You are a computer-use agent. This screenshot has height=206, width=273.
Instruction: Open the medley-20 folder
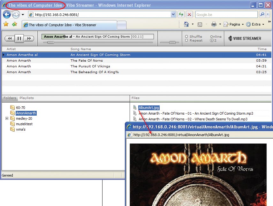pos(24,118)
